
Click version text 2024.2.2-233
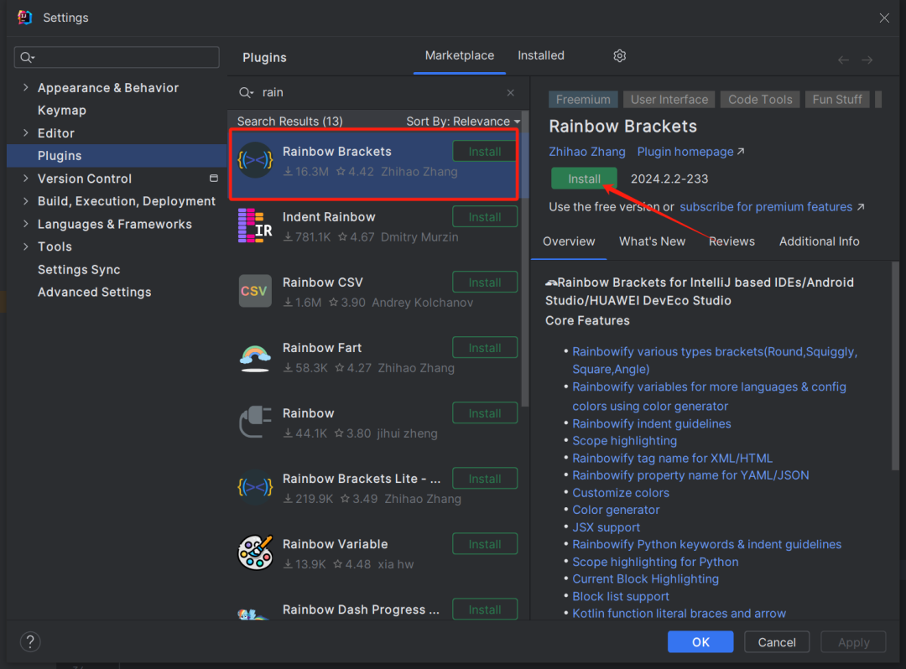click(669, 179)
